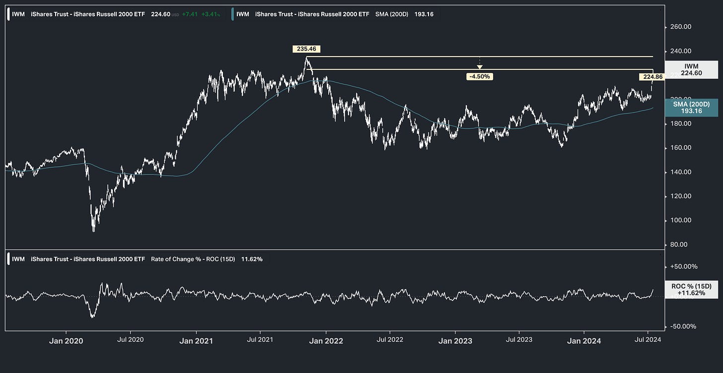The image size is (723, 373).
Task: Click the ROC % (15D) +11.62% axis tag
Action: click(691, 290)
